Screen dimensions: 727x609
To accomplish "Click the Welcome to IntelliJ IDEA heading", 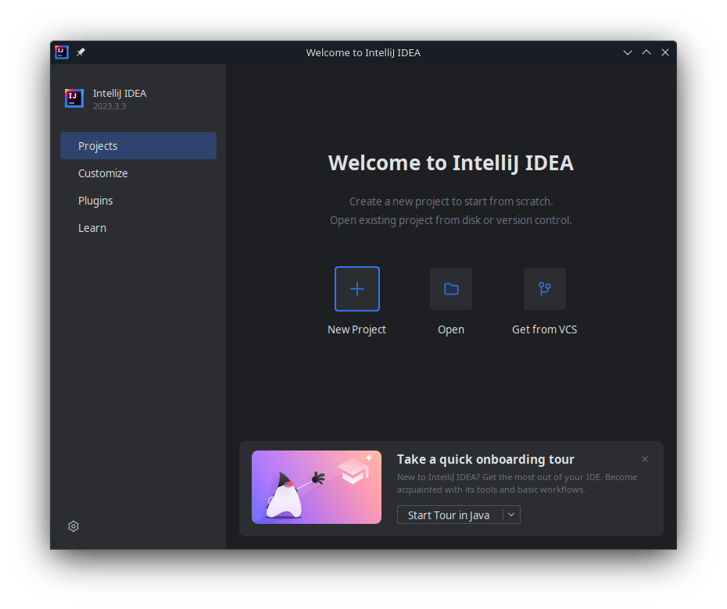I will click(x=451, y=163).
